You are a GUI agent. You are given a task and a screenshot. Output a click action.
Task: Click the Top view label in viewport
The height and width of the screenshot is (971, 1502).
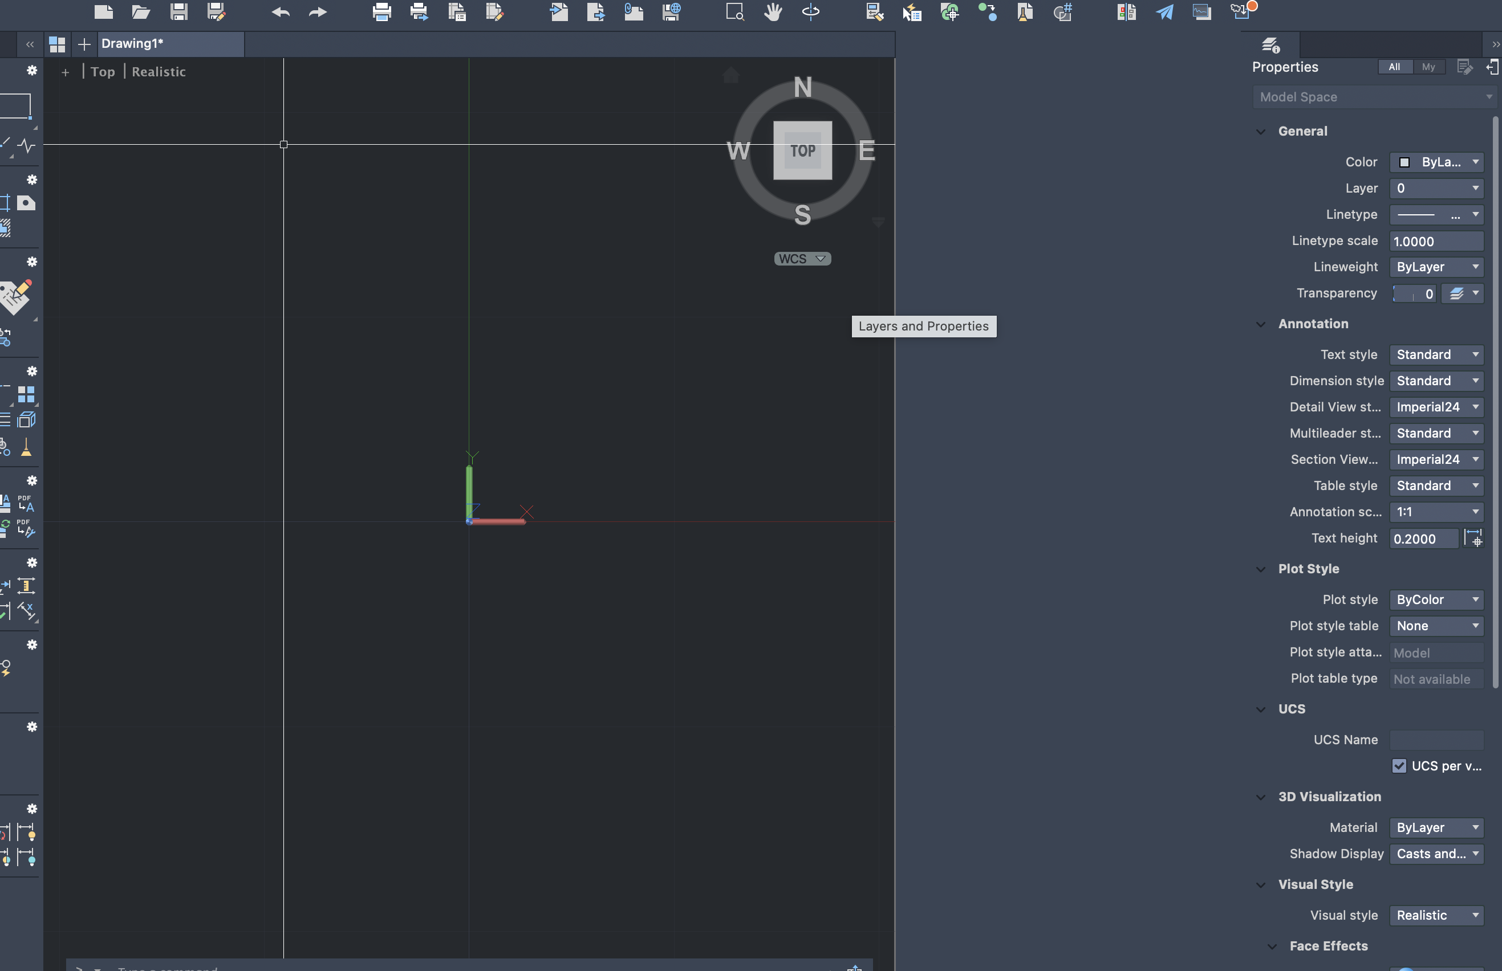pos(103,72)
